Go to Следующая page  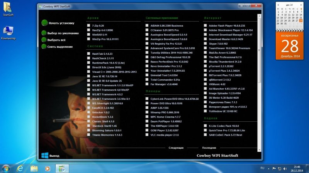click(176, 148)
